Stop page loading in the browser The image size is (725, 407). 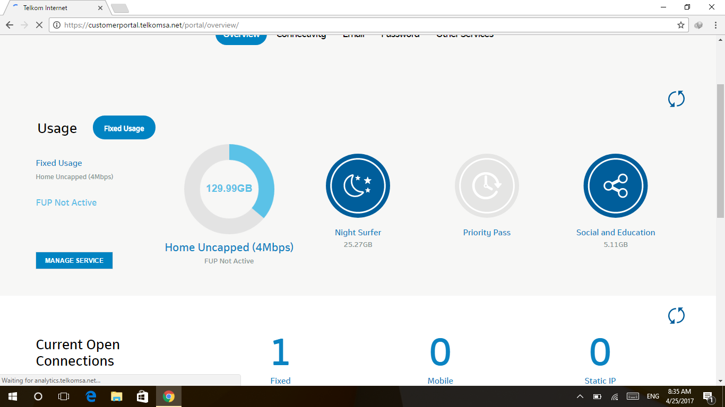(39, 25)
